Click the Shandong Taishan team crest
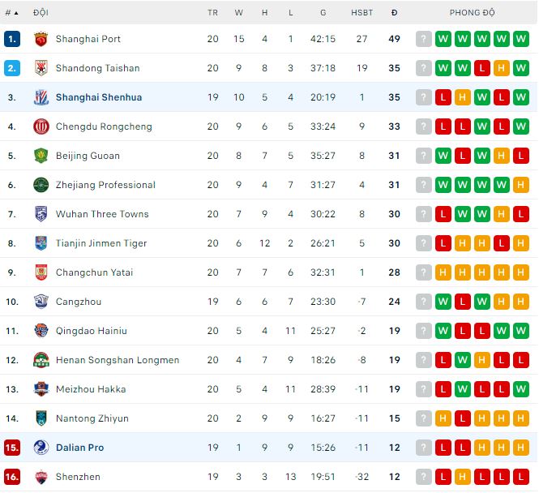This screenshot has width=539, height=493. [x=41, y=68]
